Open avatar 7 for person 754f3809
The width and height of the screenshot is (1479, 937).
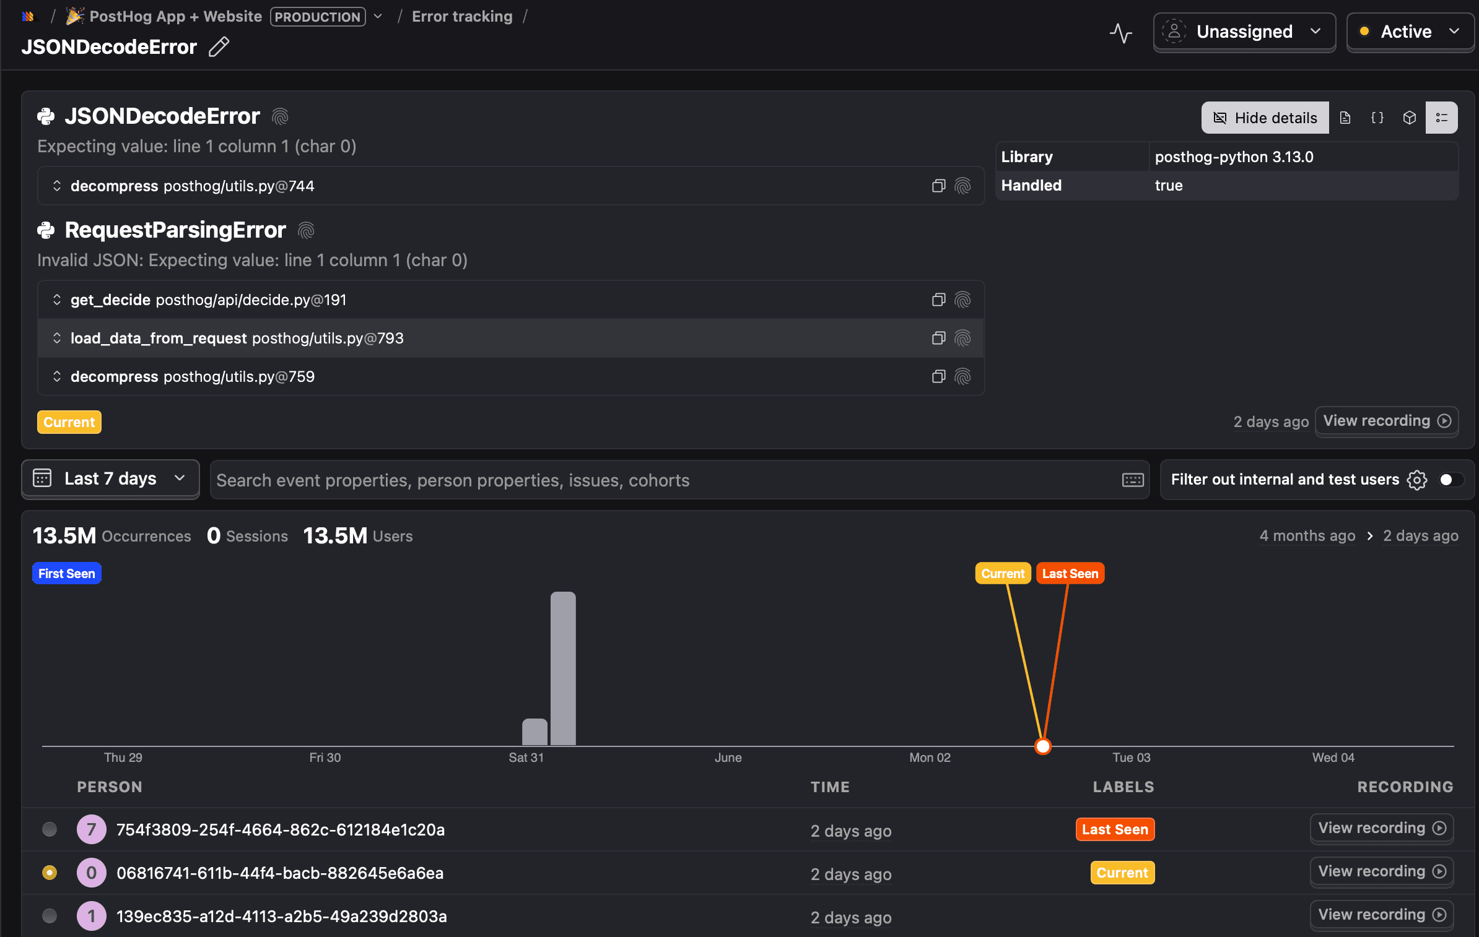pos(92,829)
